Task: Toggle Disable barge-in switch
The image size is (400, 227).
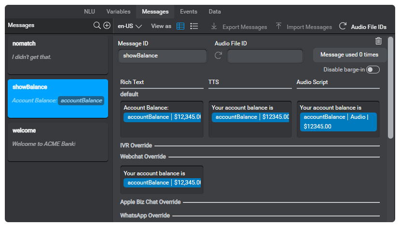Action: (x=373, y=70)
